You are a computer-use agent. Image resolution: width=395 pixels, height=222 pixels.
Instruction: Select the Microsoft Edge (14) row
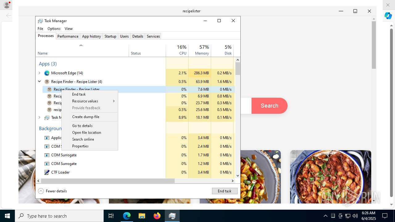pos(135,73)
